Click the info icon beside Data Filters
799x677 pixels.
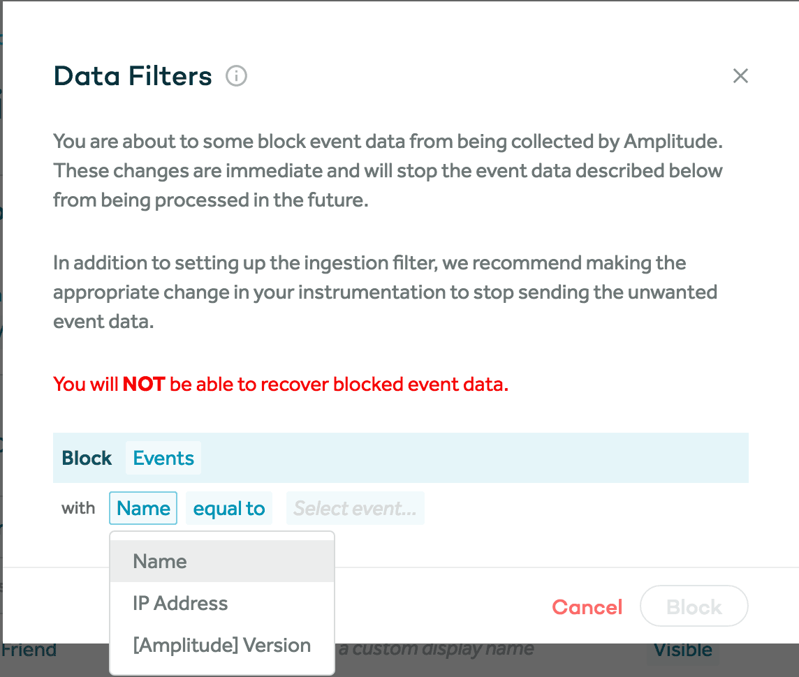point(237,75)
